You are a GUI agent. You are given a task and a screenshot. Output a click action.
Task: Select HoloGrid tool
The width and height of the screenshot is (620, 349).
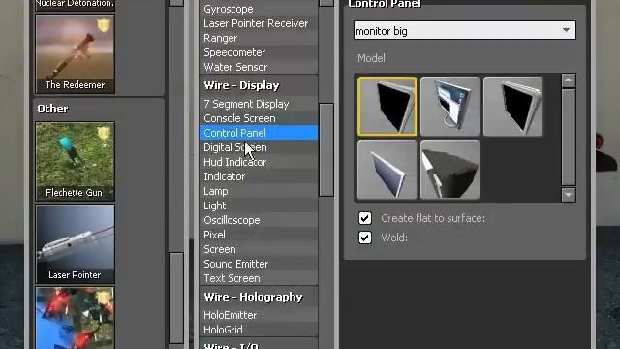tap(259, 330)
